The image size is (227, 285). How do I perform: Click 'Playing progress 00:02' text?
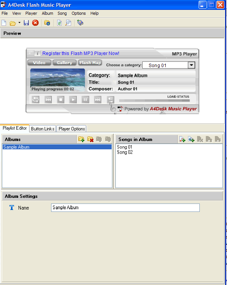[x=53, y=89]
